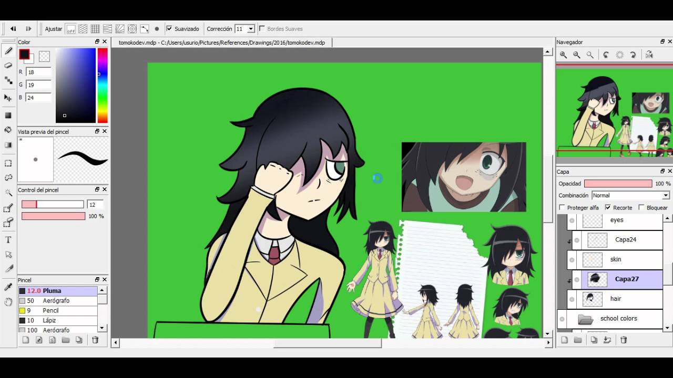Select the Operation (object) tool
Image resolution: width=673 pixels, height=378 pixels.
pyautogui.click(x=8, y=255)
